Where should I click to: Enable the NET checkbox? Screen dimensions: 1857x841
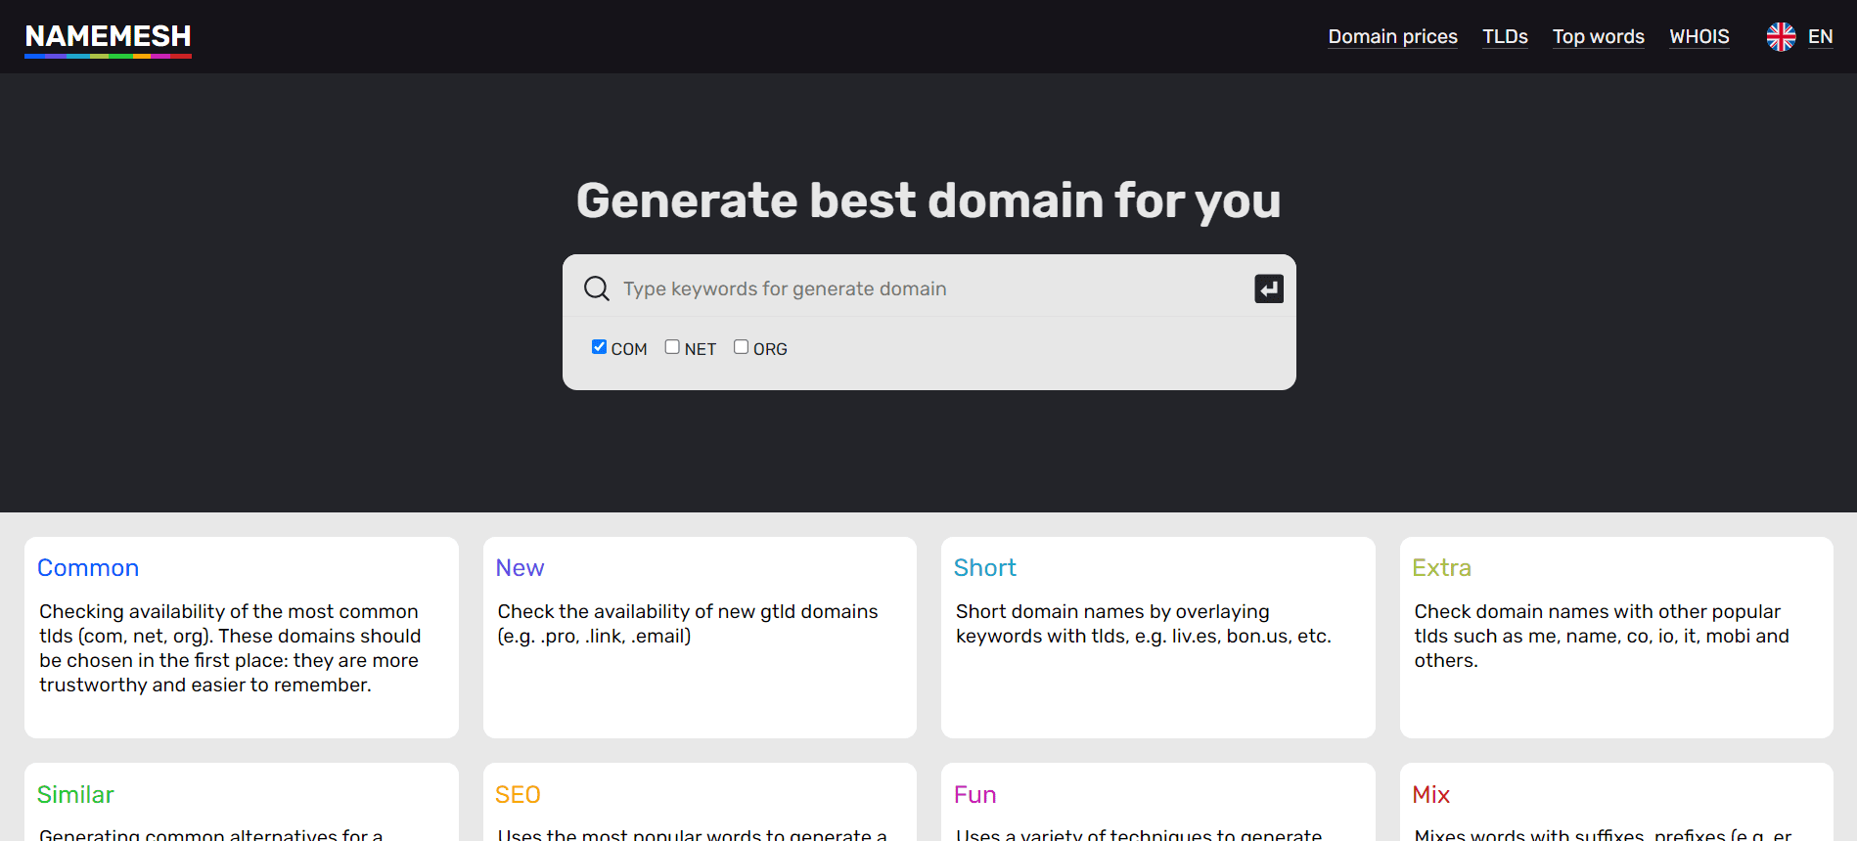[x=672, y=347]
